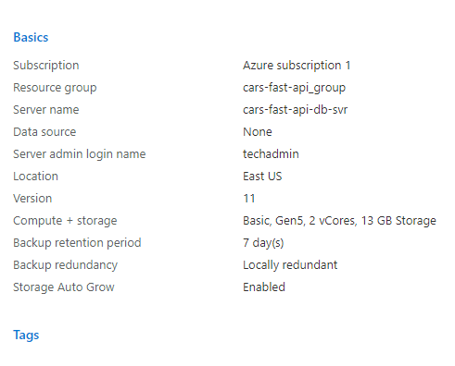
Task: Click the techadmin login name value
Action: point(271,154)
